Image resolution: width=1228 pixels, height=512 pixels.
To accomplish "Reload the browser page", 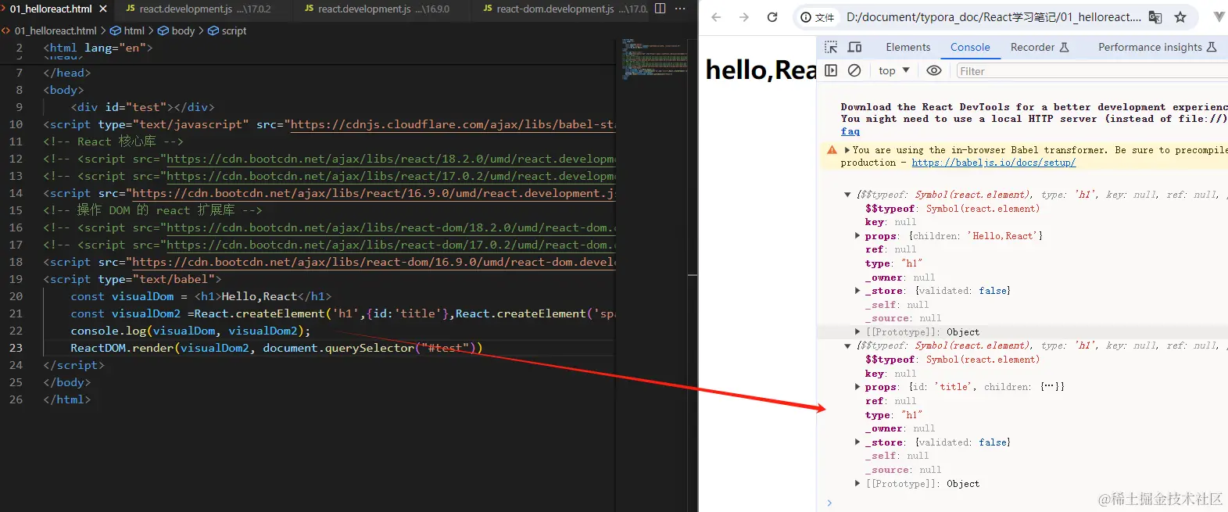I will pos(772,16).
